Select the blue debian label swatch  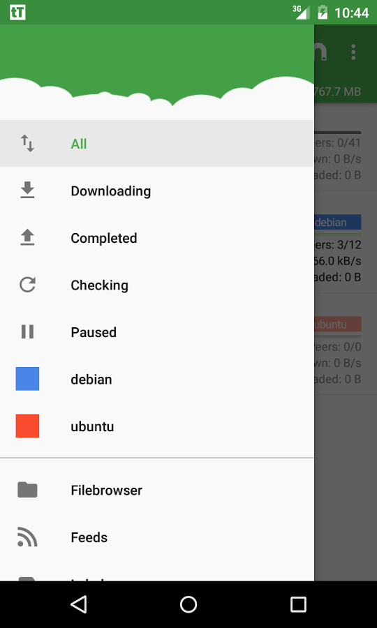(x=28, y=378)
